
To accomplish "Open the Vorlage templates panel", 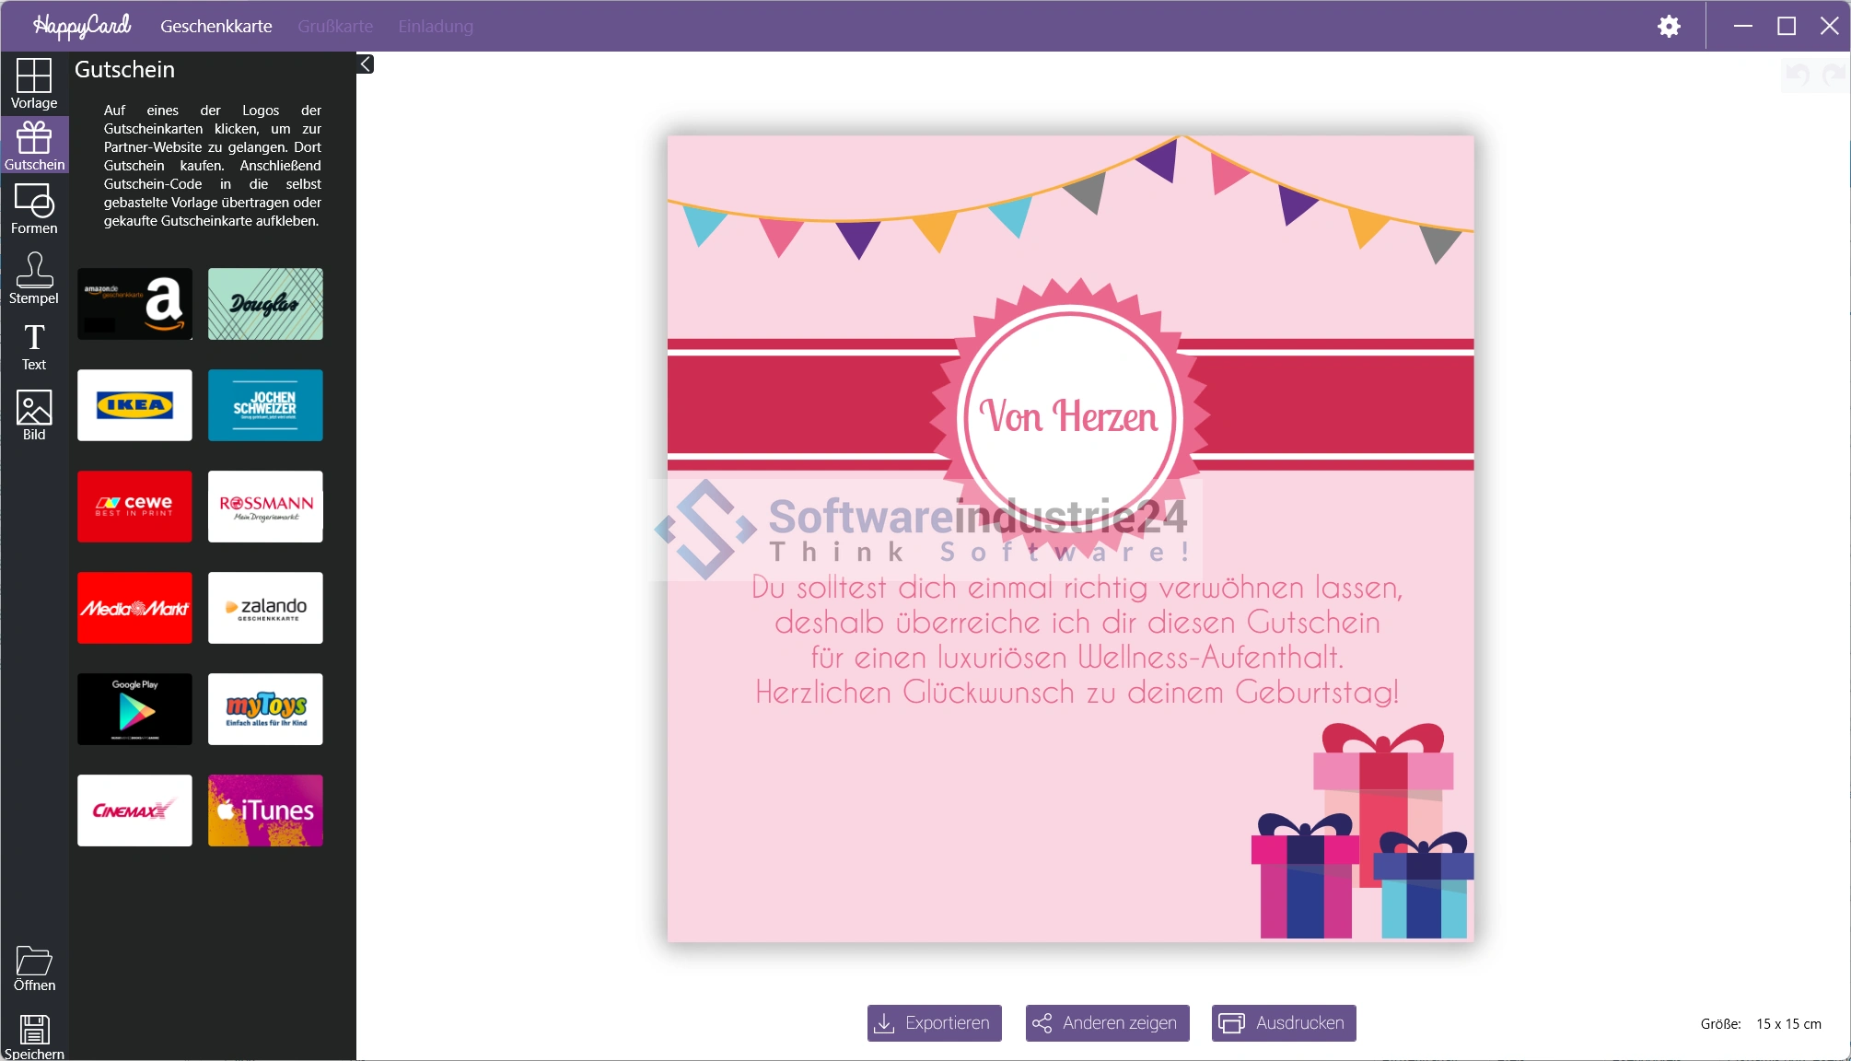I will [x=34, y=83].
